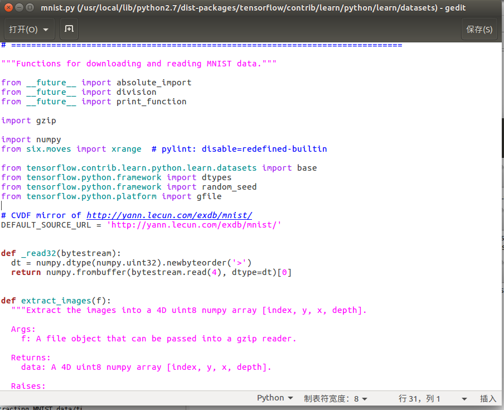Save the file with 保存(S) button
Screen dimensions: 504x410
(x=479, y=29)
